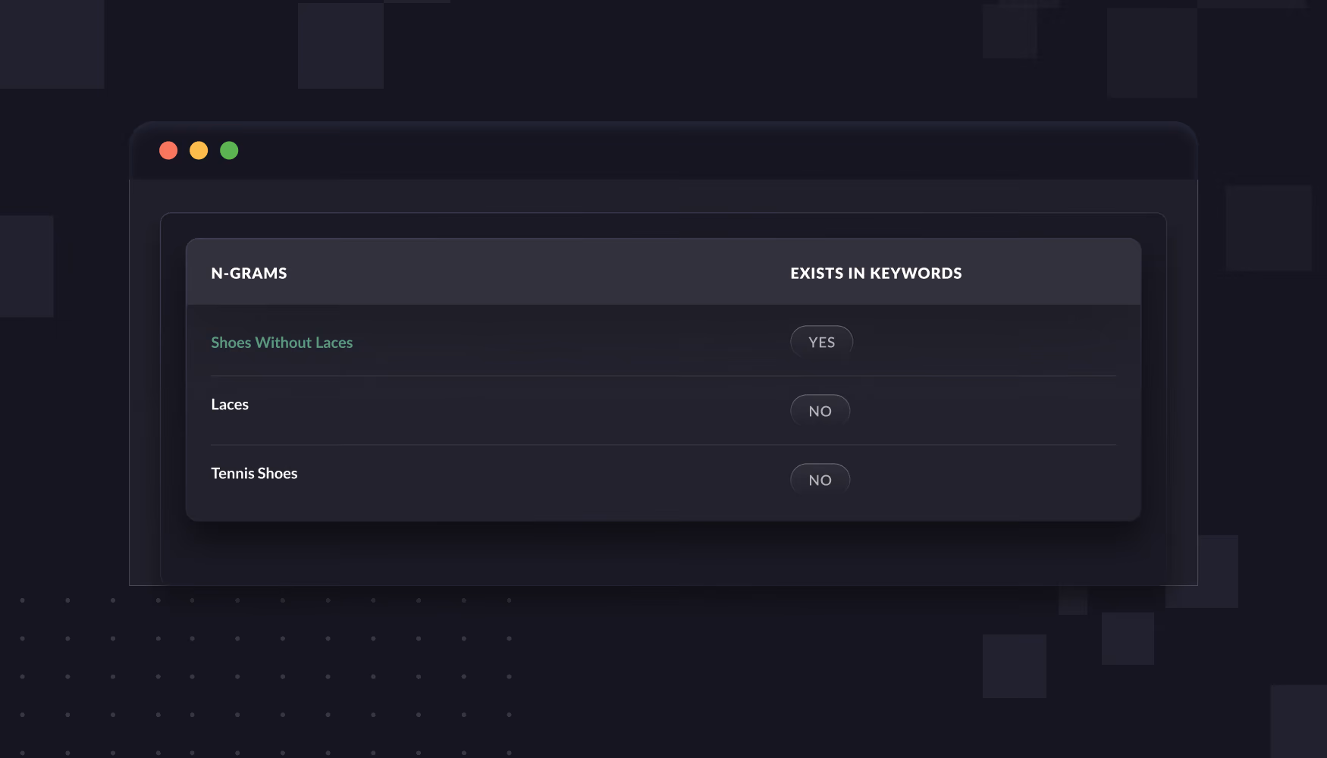The image size is (1327, 758).
Task: Click the red close window dot
Action: (168, 151)
